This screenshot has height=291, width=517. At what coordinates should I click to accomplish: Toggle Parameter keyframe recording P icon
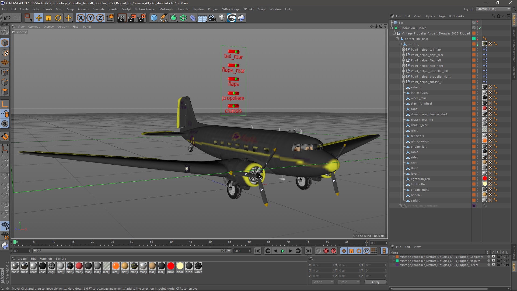tap(366, 251)
